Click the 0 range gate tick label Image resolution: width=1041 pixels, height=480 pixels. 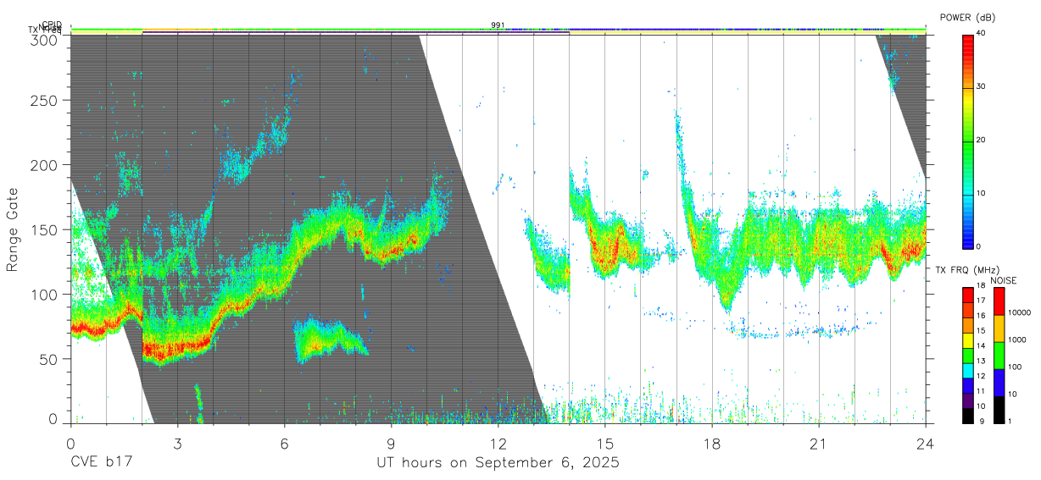click(x=53, y=419)
